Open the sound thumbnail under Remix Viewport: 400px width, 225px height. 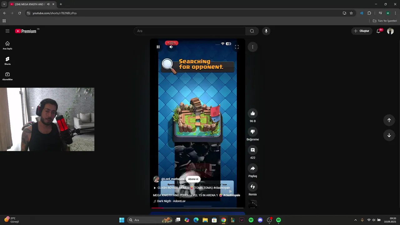(253, 204)
